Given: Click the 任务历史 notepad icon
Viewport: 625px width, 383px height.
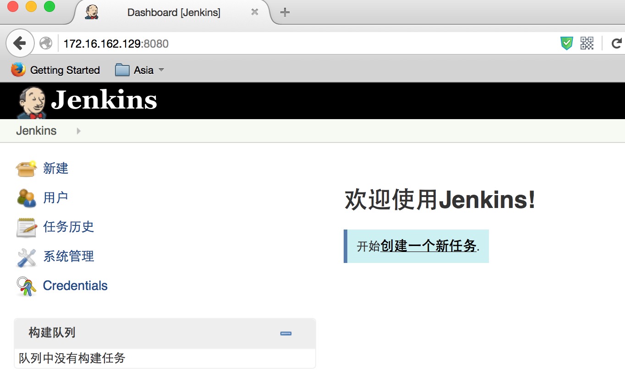Looking at the screenshot, I should click(x=26, y=227).
